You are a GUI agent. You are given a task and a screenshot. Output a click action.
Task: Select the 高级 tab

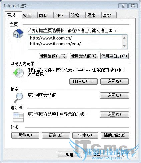click(109, 15)
